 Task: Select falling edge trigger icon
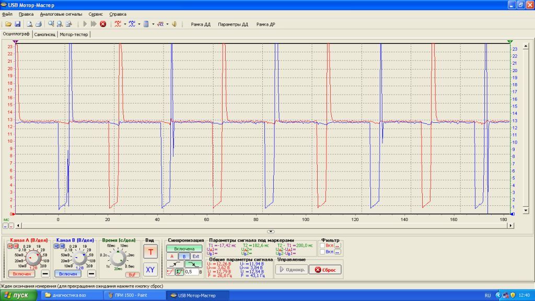[x=193, y=264]
